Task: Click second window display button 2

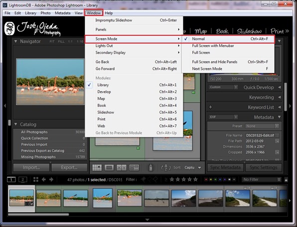Action: [23, 180]
